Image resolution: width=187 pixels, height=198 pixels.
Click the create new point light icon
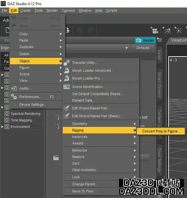(178, 30)
